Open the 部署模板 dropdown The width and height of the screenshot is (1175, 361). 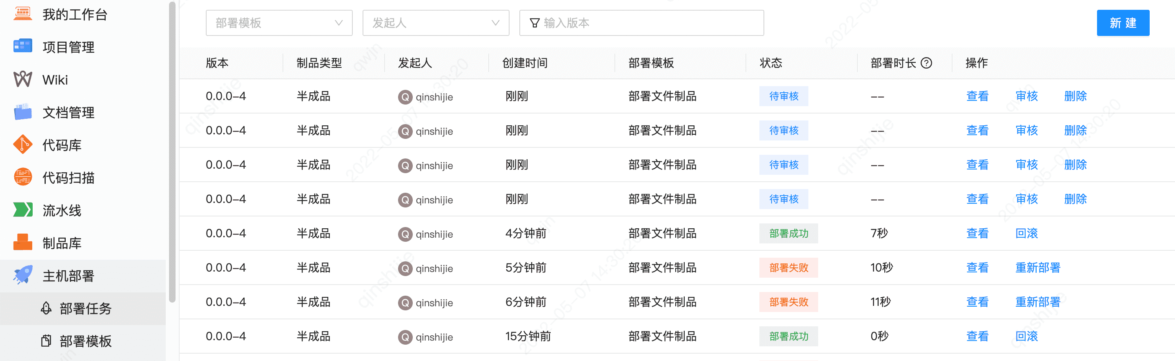click(x=279, y=23)
